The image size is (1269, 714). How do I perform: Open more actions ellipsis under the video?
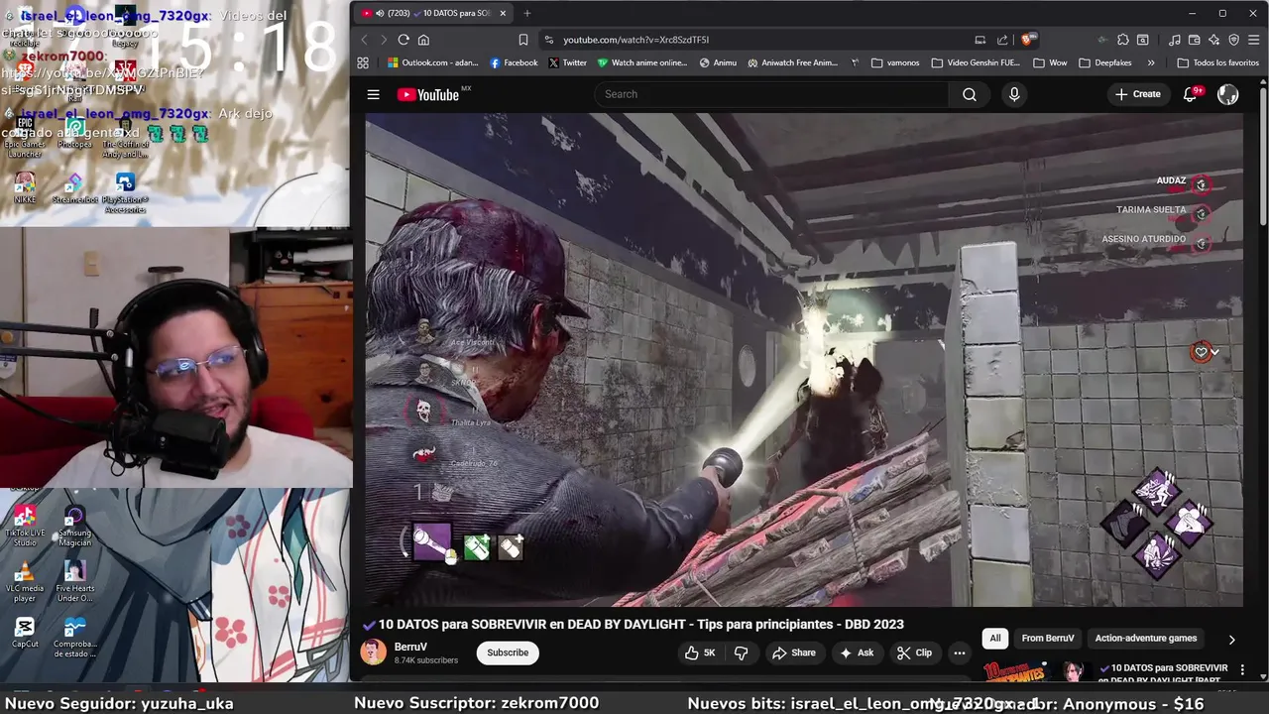coord(959,653)
